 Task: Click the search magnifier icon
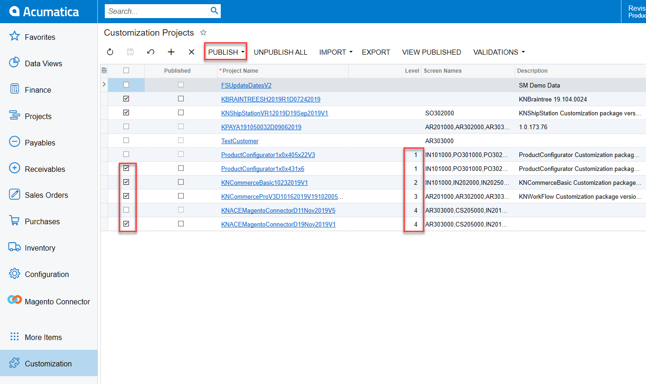pyautogui.click(x=214, y=11)
